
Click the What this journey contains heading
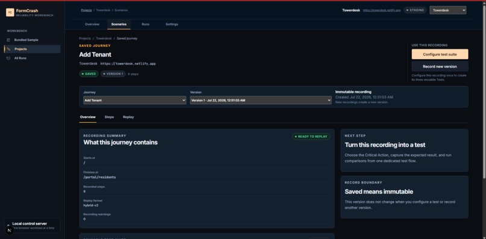tap(120, 143)
